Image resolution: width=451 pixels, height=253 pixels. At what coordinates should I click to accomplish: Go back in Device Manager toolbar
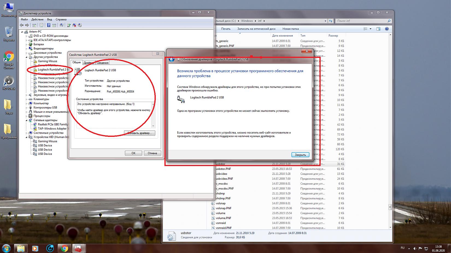click(22, 25)
